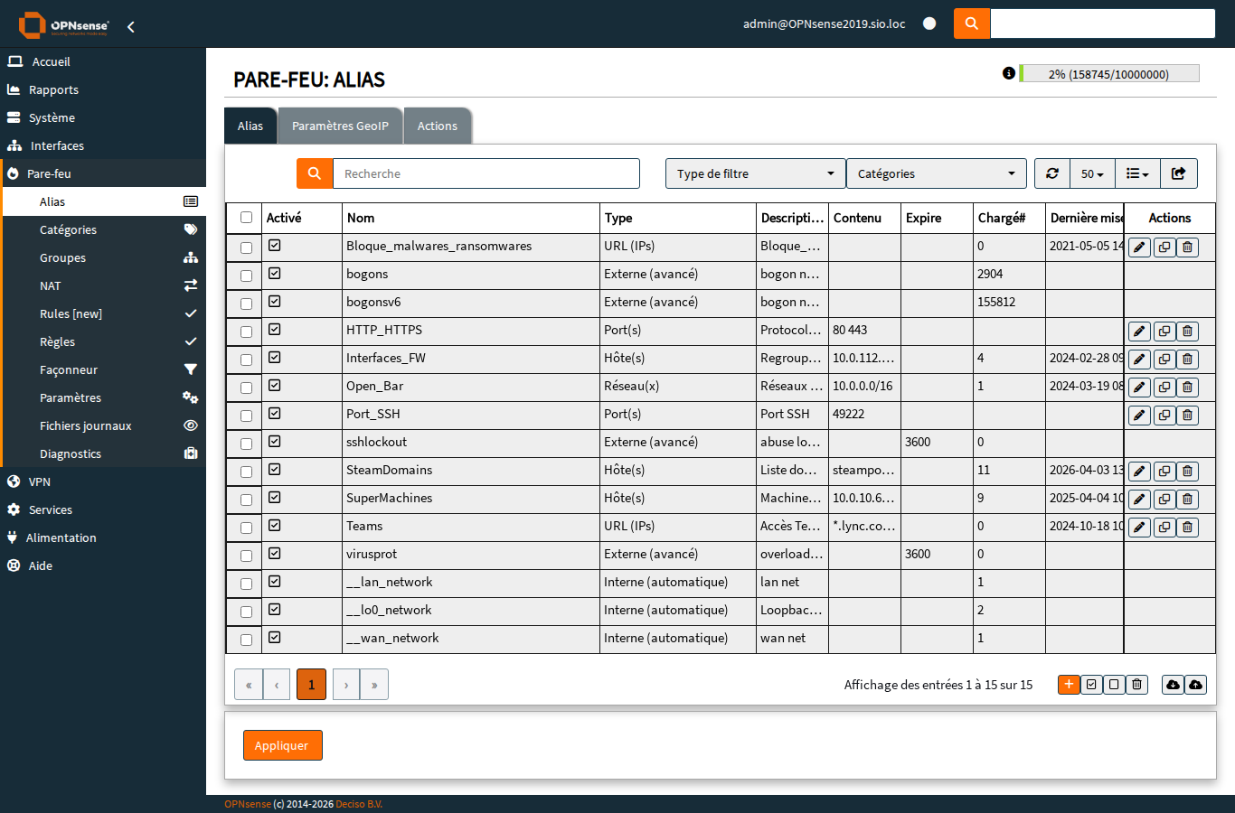The height and width of the screenshot is (813, 1235).
Task: Open the Type de filtre dropdown
Action: (756, 173)
